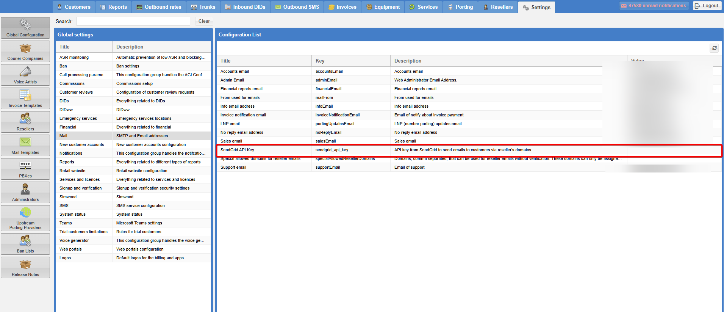724x312 pixels.
Task: Open Upstream Porting Providers icon
Action: click(25, 213)
